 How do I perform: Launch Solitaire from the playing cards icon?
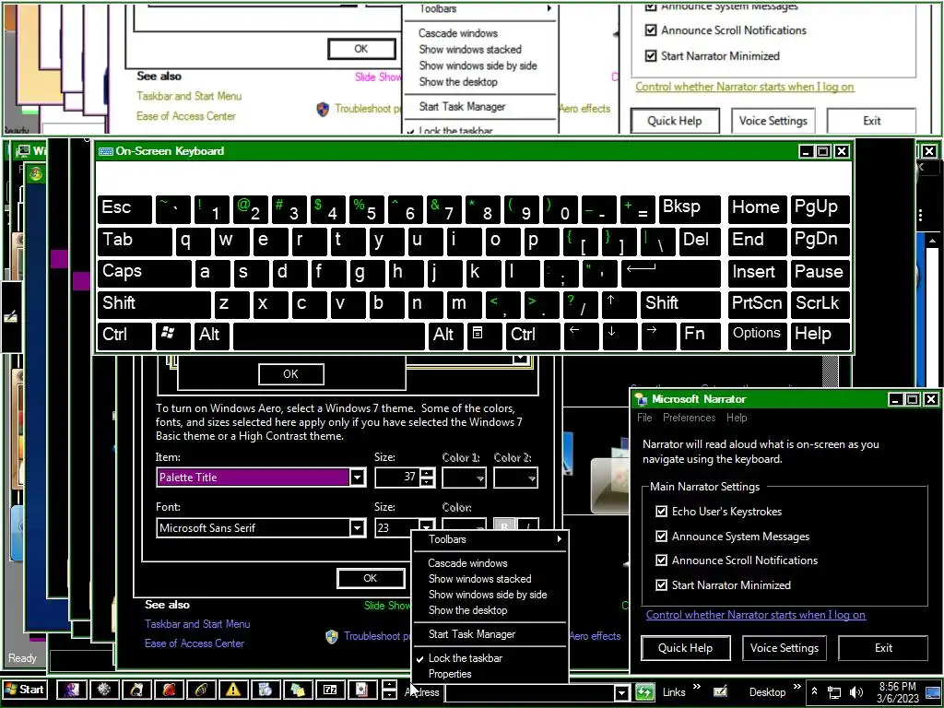pyautogui.click(x=362, y=690)
